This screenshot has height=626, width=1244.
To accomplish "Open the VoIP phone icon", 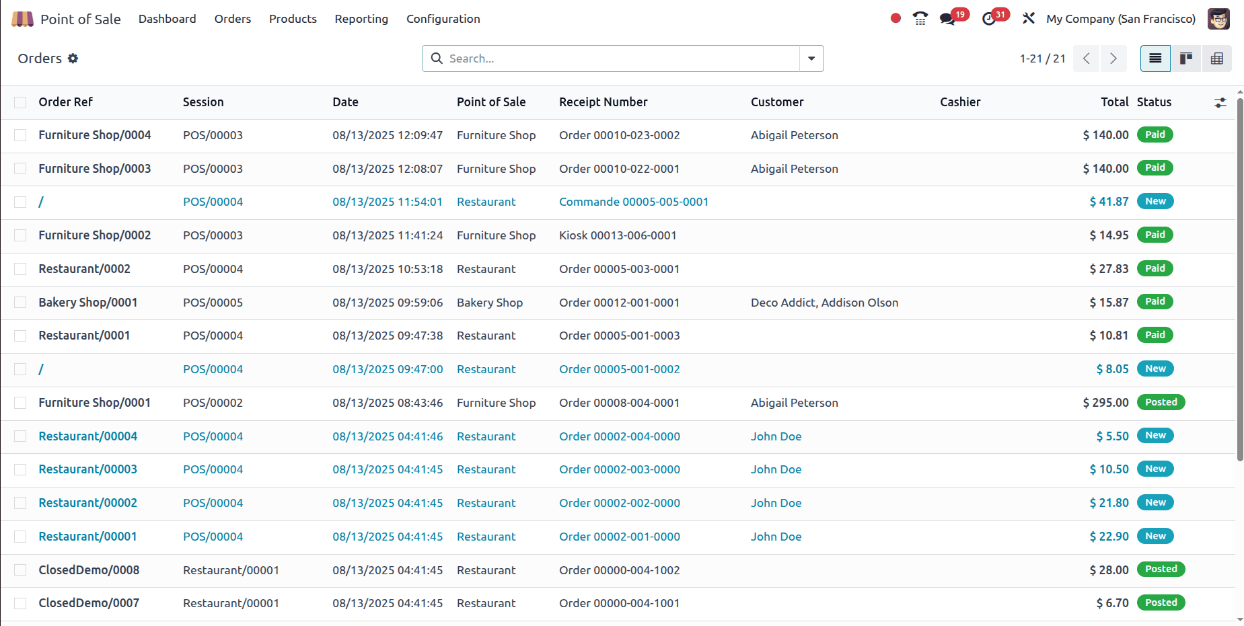I will pyautogui.click(x=920, y=19).
